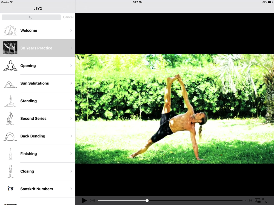Tap the 6:27 PM clock
The height and width of the screenshot is (205, 274).
point(137,2)
